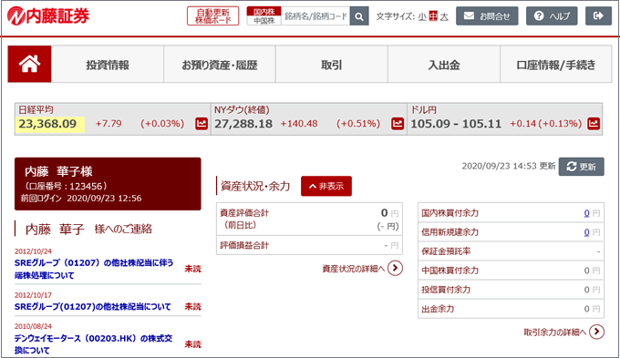
Task: Set text size to 大
Action: [x=444, y=16]
